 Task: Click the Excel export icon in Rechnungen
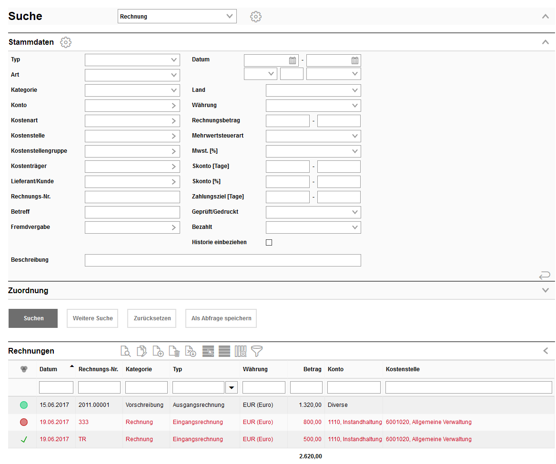[191, 351]
